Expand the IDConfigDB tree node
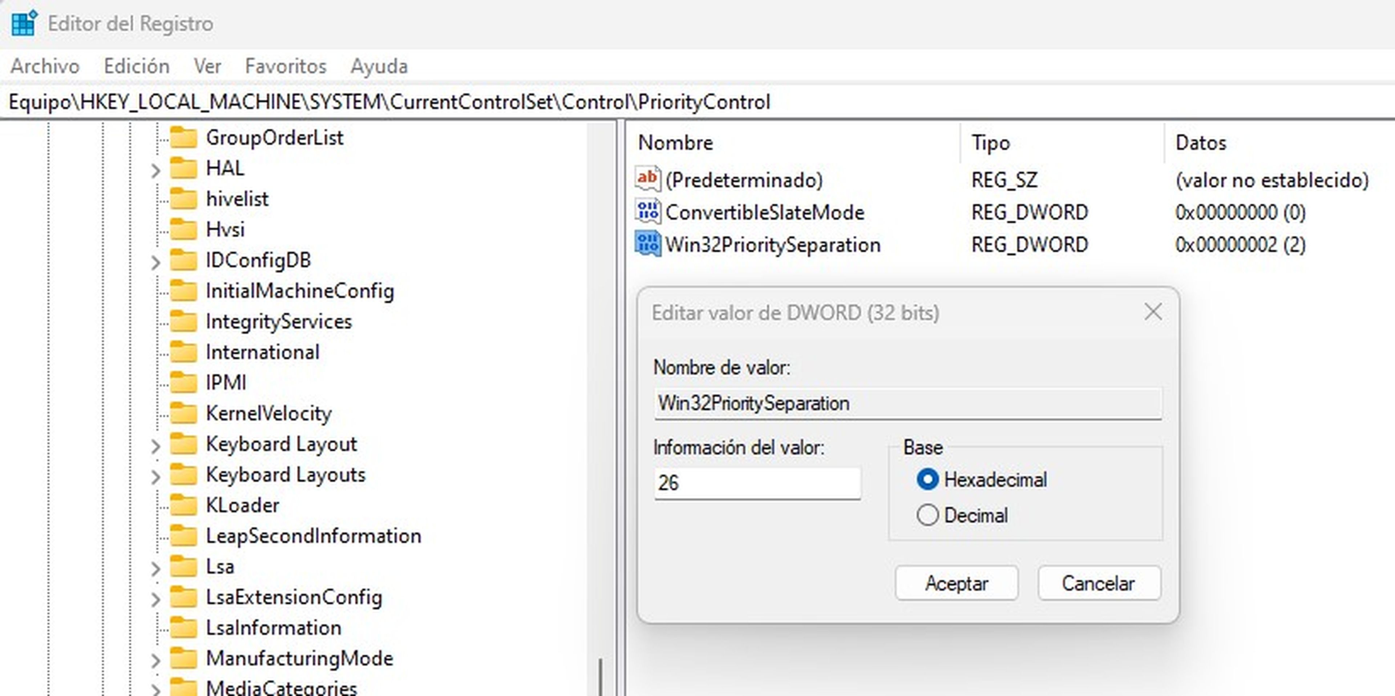Image resolution: width=1395 pixels, height=696 pixels. (x=155, y=262)
